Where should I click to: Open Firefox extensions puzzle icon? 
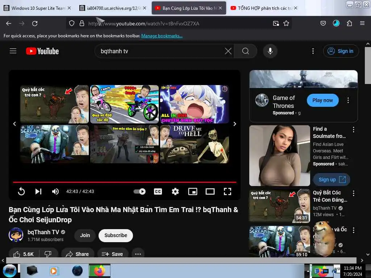click(349, 24)
